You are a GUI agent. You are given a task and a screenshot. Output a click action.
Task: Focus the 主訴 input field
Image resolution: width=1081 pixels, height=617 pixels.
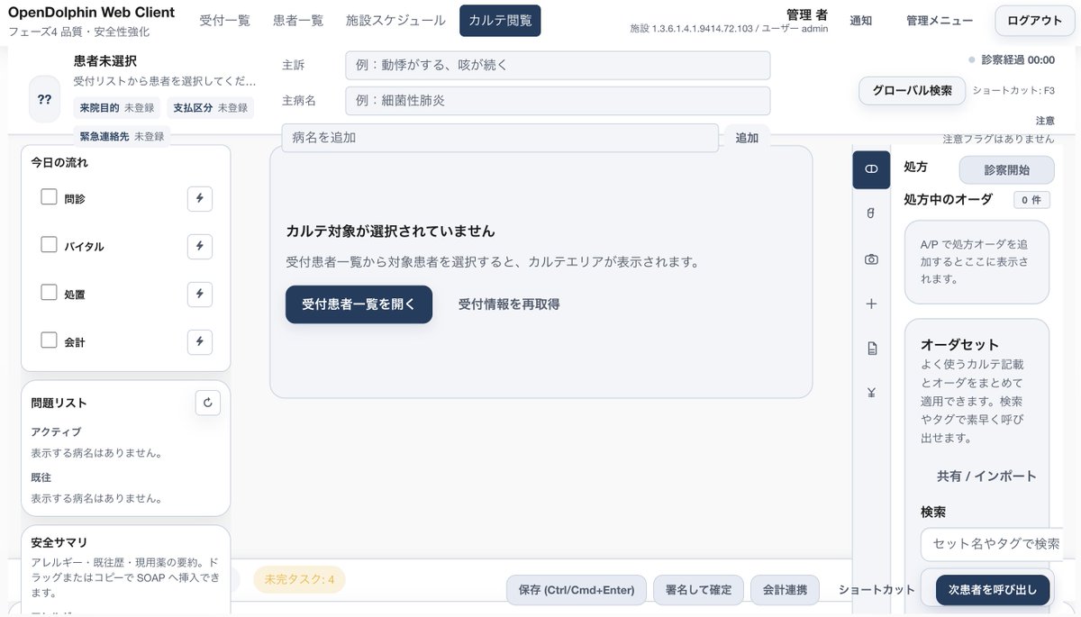point(558,66)
